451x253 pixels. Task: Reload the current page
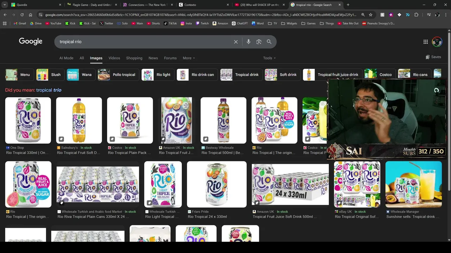[x=22, y=15]
